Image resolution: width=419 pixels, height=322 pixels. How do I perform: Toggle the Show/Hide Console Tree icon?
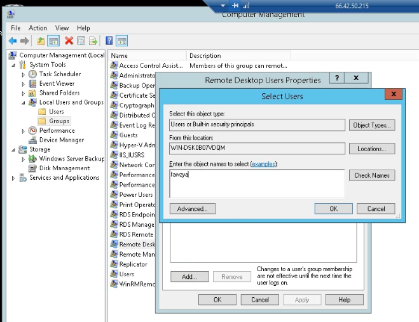54,41
